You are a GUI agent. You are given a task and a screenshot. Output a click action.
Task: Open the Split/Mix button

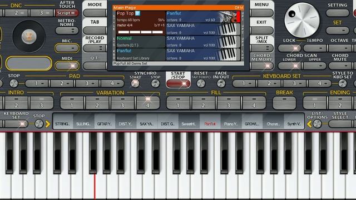262,48
